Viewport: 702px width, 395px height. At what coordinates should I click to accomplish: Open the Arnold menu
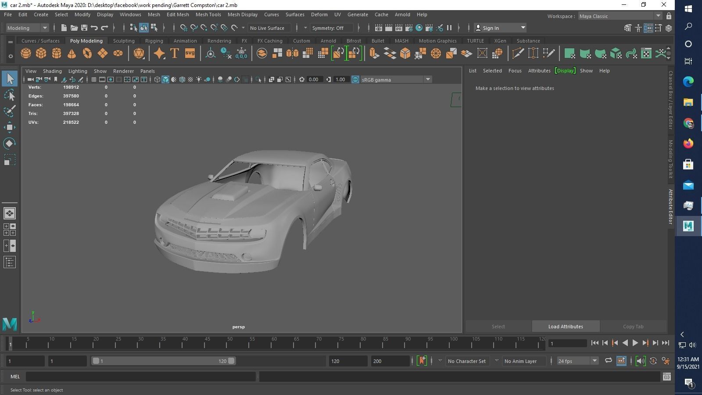[x=402, y=14]
